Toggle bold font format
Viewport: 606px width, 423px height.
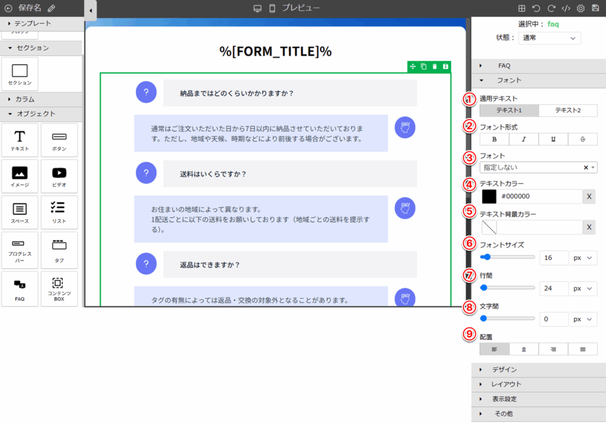point(494,139)
